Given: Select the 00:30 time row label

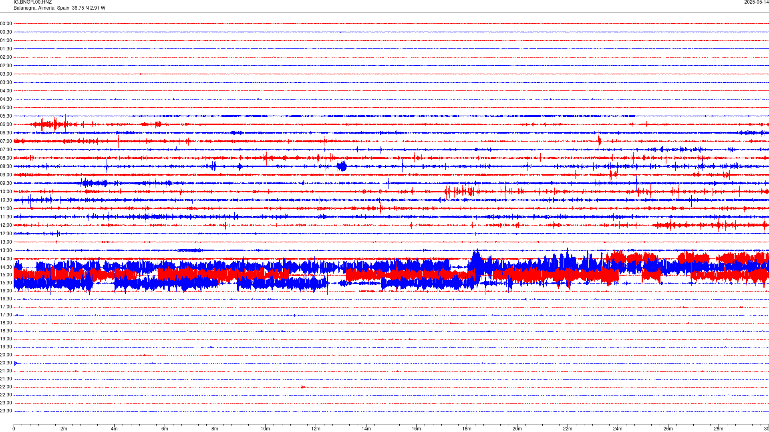Looking at the screenshot, I should (x=6, y=32).
